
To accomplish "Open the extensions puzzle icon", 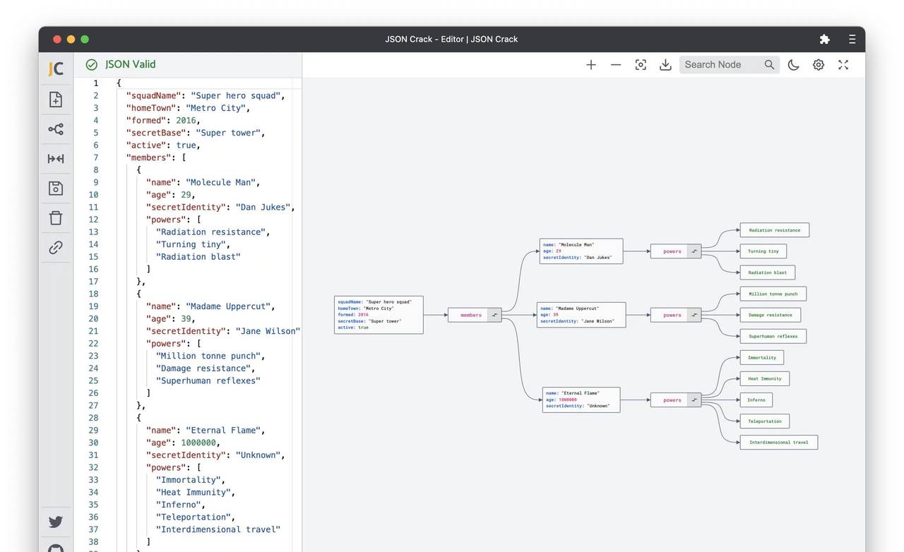I will [824, 40].
